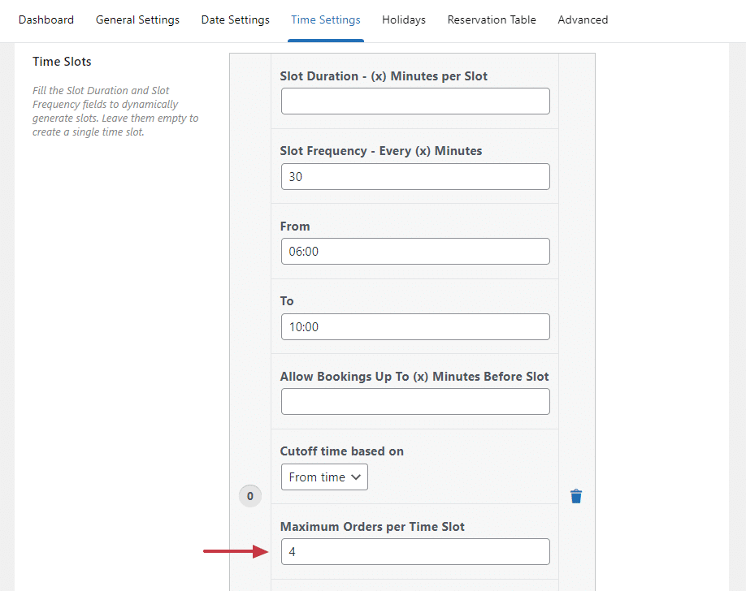Viewport: 746px width, 591px height.
Task: Click the Slot Frequency field showing 30
Action: tap(415, 176)
